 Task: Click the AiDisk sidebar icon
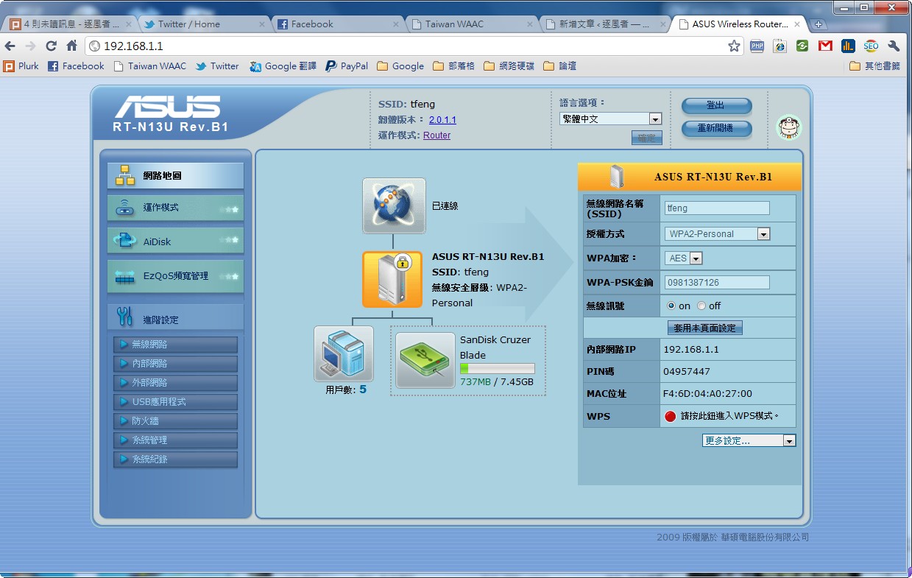pyautogui.click(x=126, y=241)
